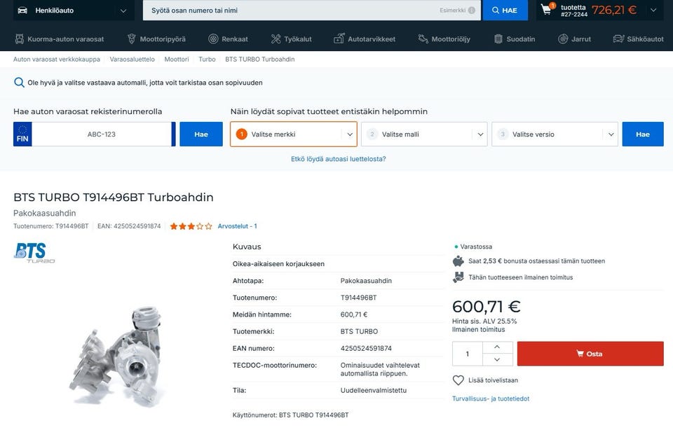Focus the quantity input field
Screen dimensions: 673x430
pos(468,354)
